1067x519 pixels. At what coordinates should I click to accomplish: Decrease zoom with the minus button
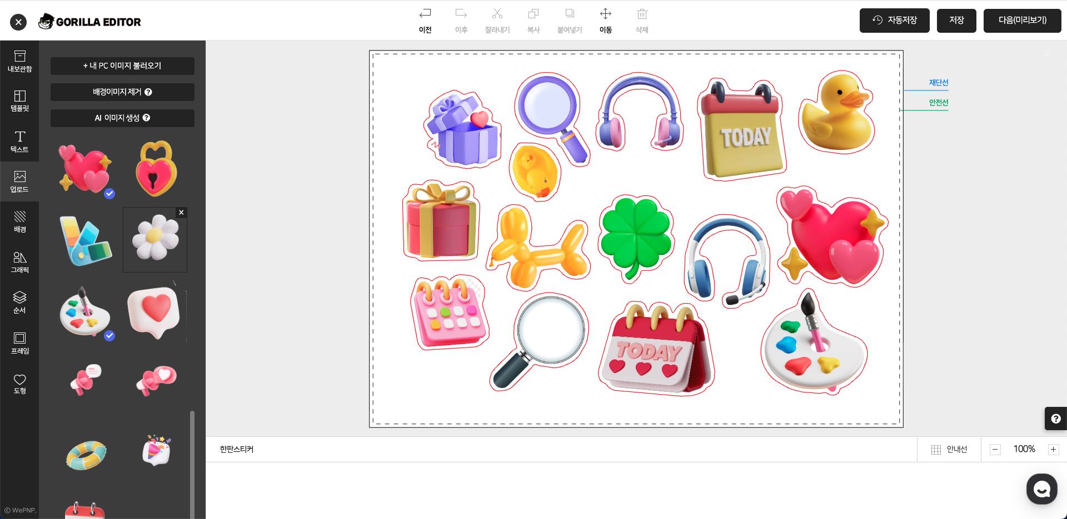tap(995, 450)
